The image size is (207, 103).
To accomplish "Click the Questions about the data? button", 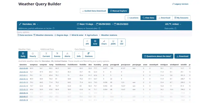I will (x=157, y=56).
